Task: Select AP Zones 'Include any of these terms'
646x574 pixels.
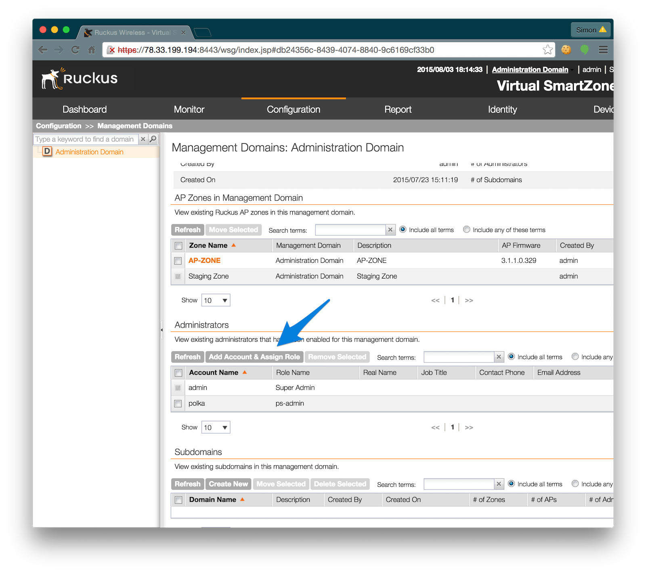Action: point(466,229)
